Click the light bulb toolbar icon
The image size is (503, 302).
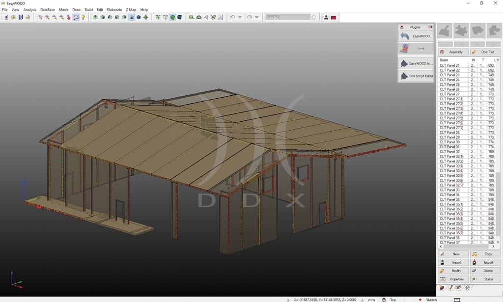click(x=83, y=17)
